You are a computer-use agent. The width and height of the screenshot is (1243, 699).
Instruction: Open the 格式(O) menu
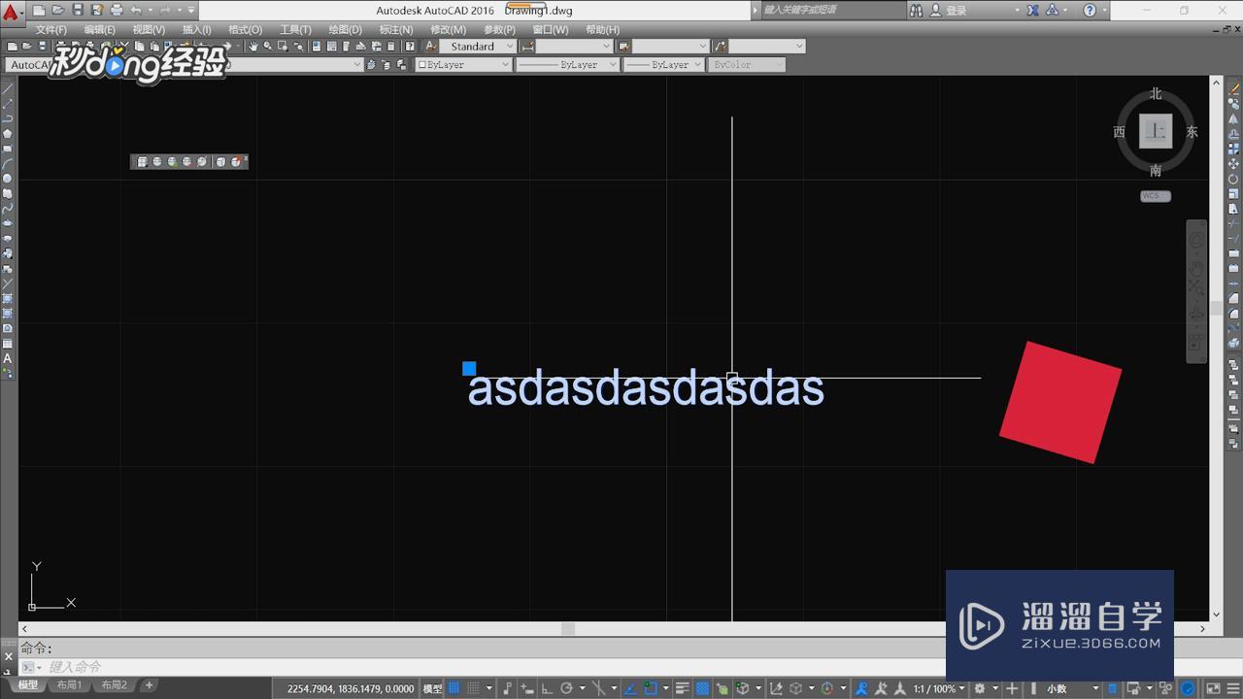245,30
